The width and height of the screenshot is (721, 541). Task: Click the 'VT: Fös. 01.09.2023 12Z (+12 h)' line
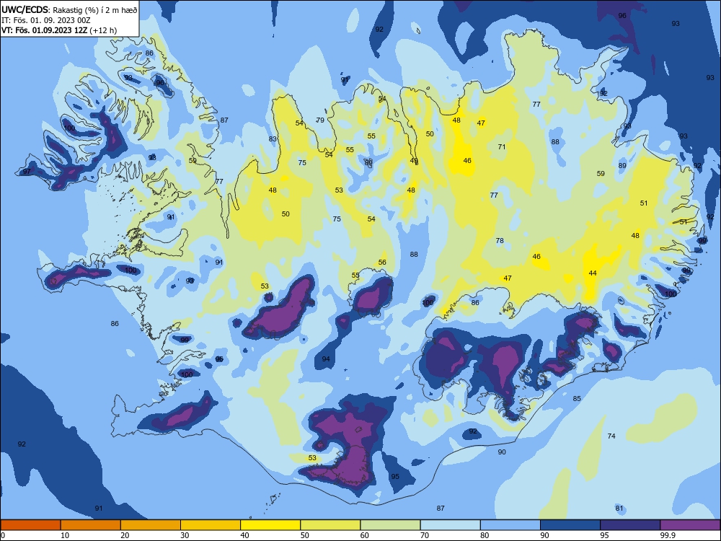(x=59, y=30)
